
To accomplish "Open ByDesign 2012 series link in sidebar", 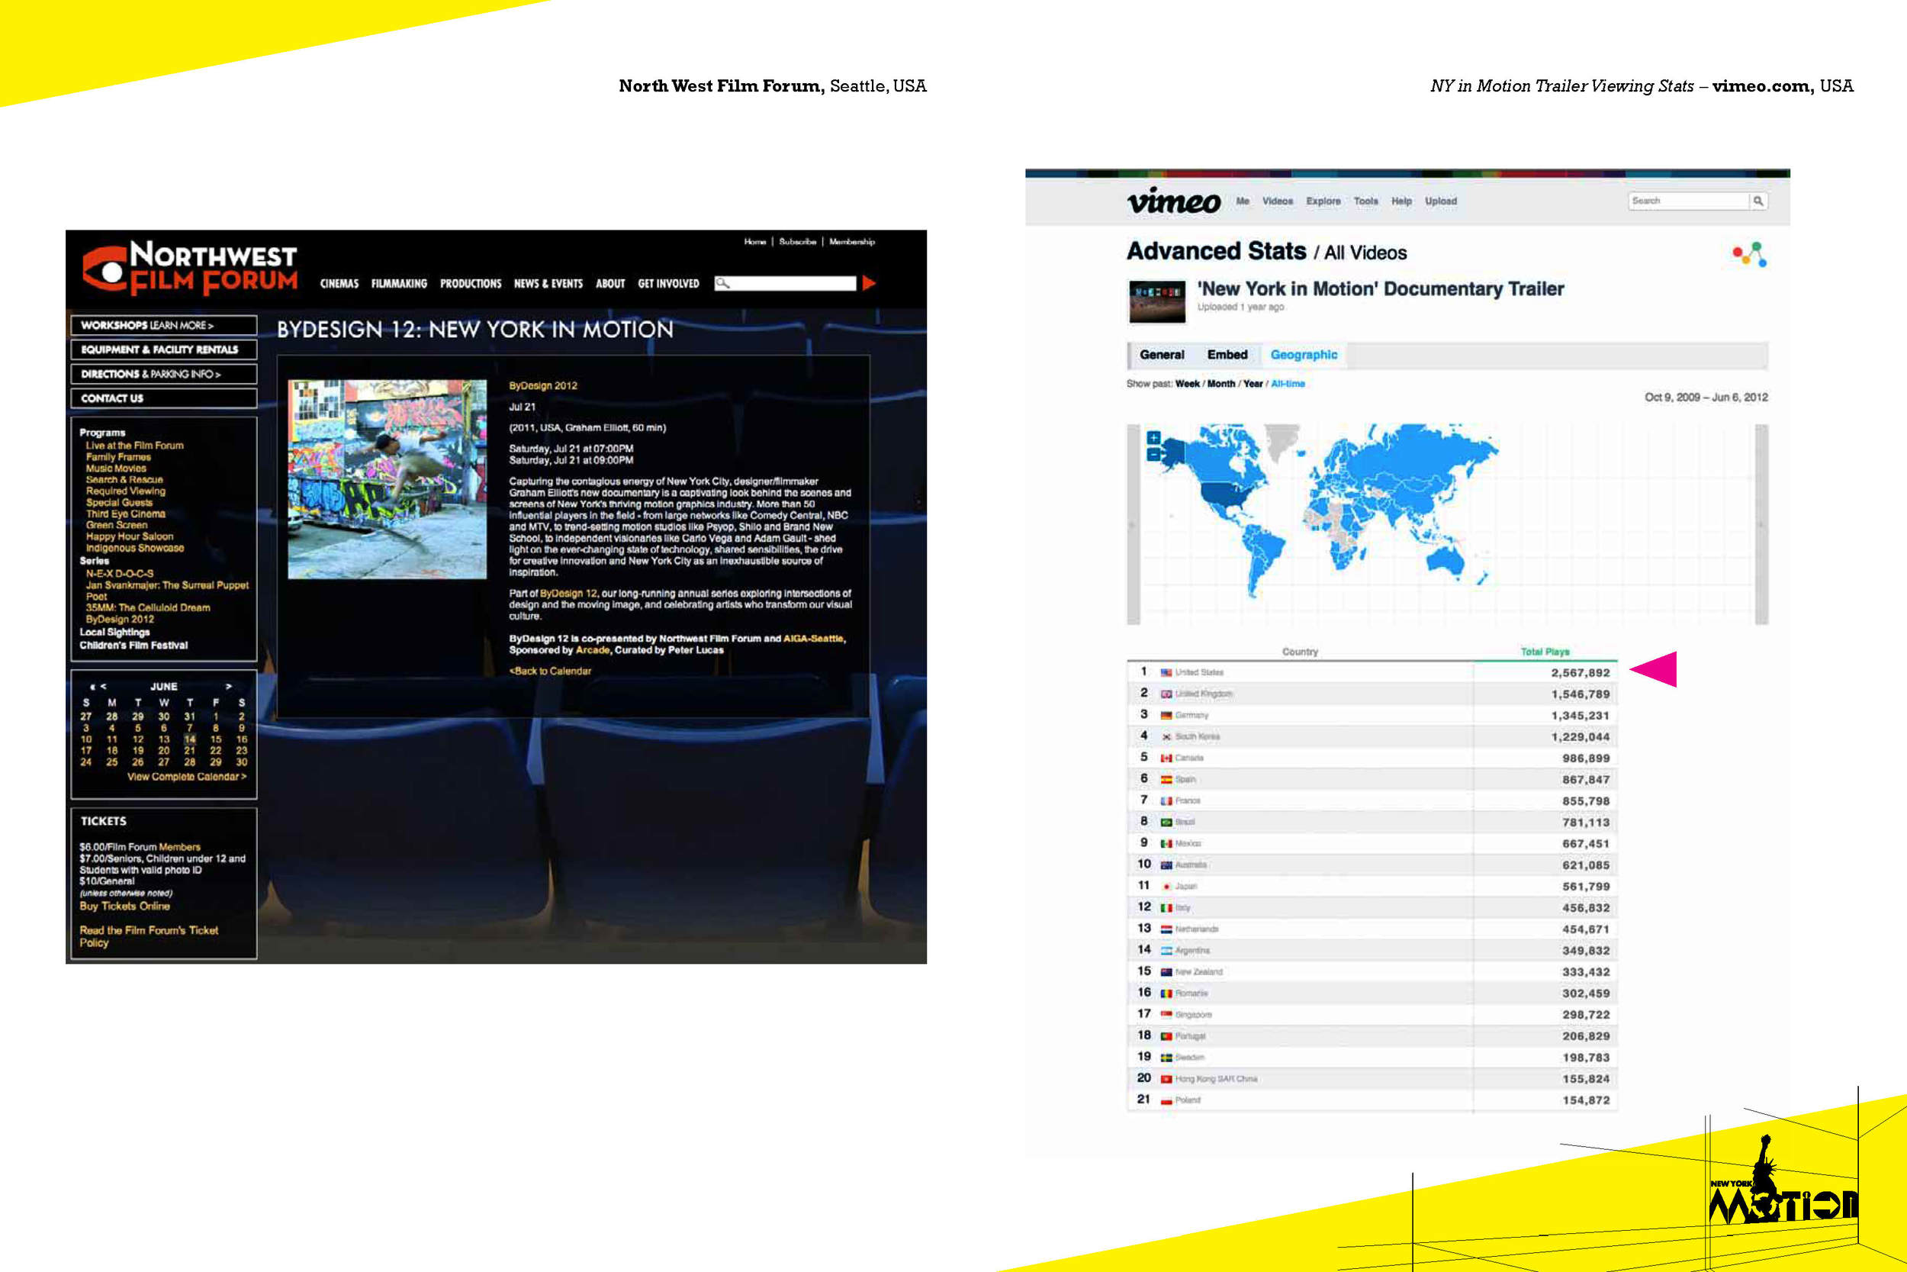I will (x=119, y=619).
